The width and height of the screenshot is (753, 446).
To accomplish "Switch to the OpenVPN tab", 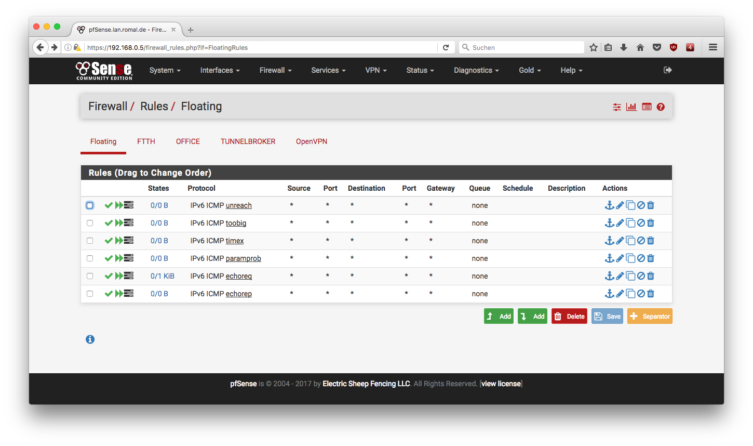I will click(312, 141).
